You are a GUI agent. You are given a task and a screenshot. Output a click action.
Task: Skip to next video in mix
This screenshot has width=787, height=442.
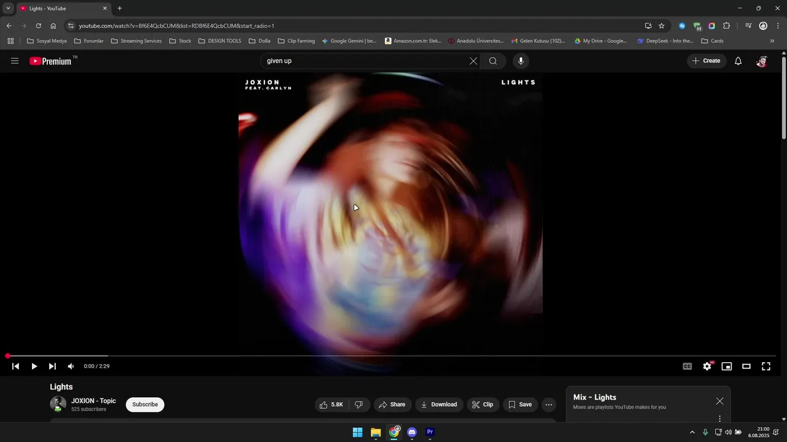[52, 366]
